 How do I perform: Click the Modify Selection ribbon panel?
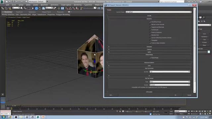point(8,15)
